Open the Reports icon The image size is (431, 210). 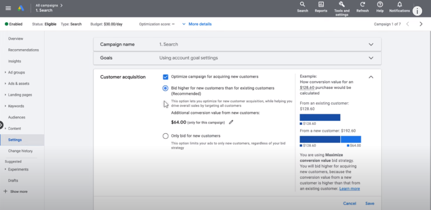pos(321,5)
